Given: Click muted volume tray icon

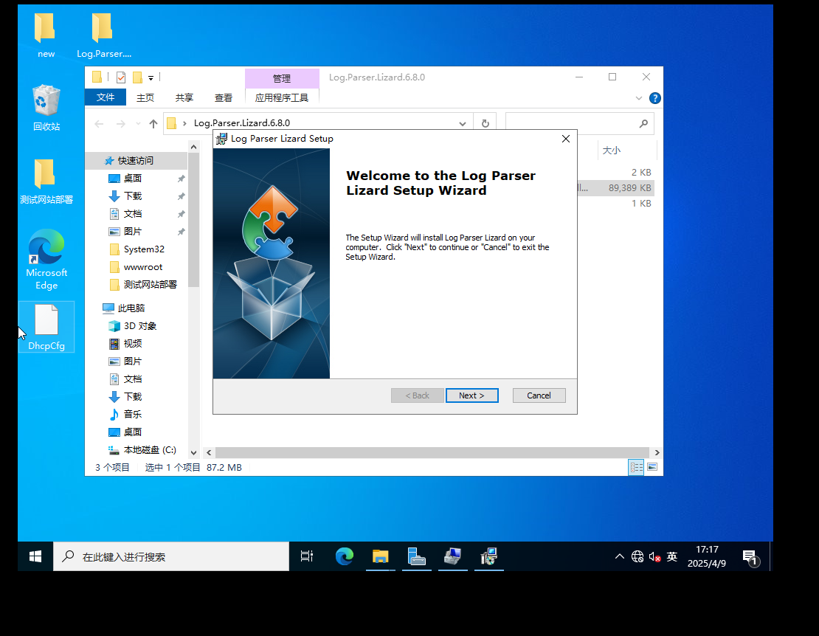Looking at the screenshot, I should tap(654, 557).
